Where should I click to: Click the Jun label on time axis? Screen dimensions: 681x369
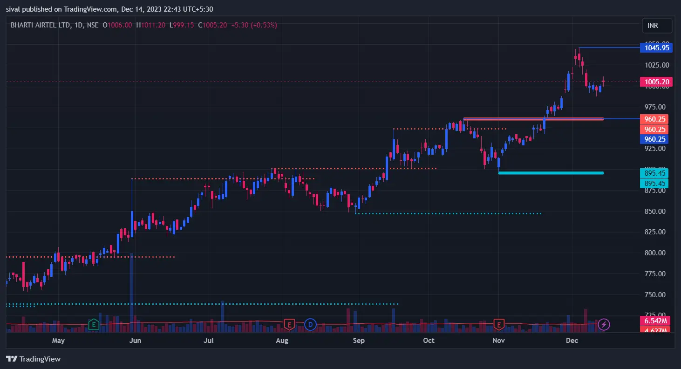coord(135,341)
